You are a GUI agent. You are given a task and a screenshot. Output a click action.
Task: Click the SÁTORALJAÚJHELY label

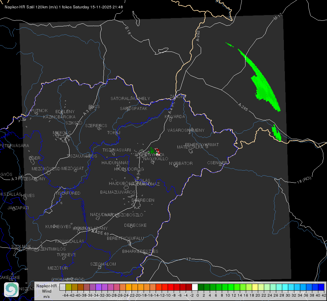tap(130, 98)
